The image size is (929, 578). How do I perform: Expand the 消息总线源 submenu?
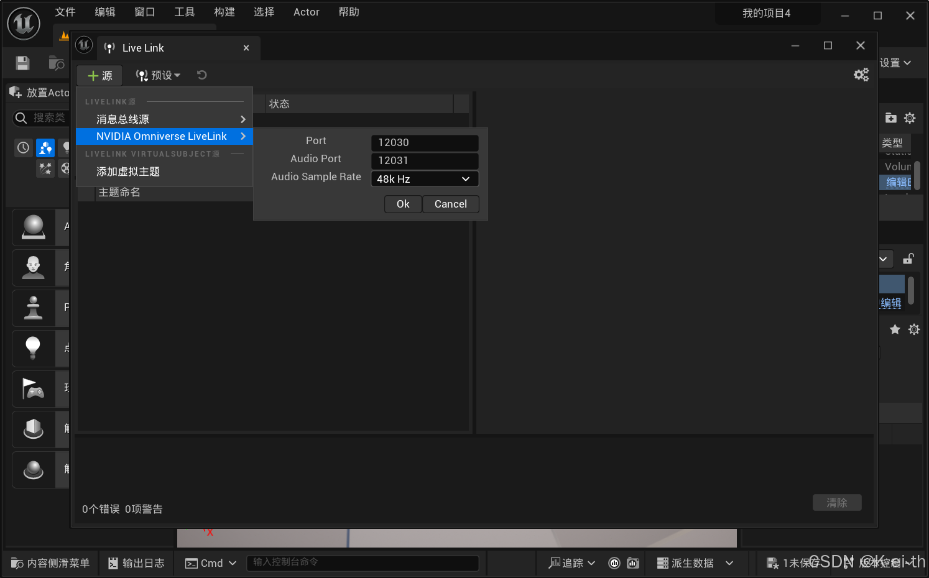164,119
